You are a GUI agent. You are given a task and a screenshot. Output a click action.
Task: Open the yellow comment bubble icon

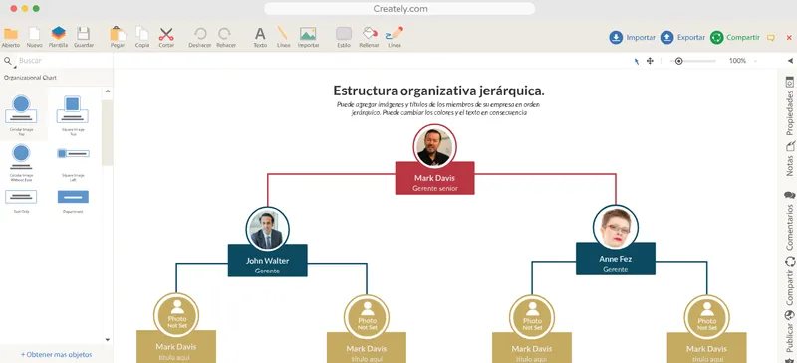(770, 38)
